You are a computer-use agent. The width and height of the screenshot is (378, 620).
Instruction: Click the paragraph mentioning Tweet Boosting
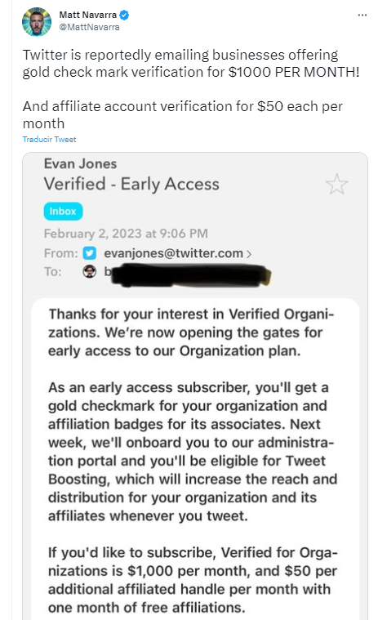tap(193, 452)
